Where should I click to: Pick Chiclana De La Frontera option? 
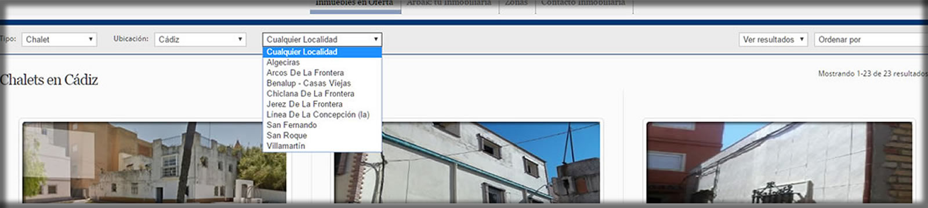coord(322,94)
